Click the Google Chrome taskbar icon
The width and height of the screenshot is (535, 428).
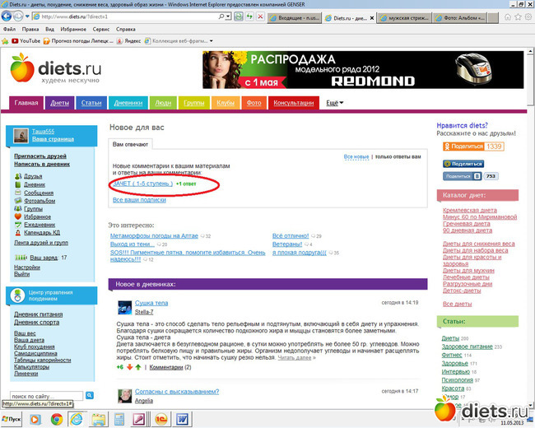tap(56, 420)
